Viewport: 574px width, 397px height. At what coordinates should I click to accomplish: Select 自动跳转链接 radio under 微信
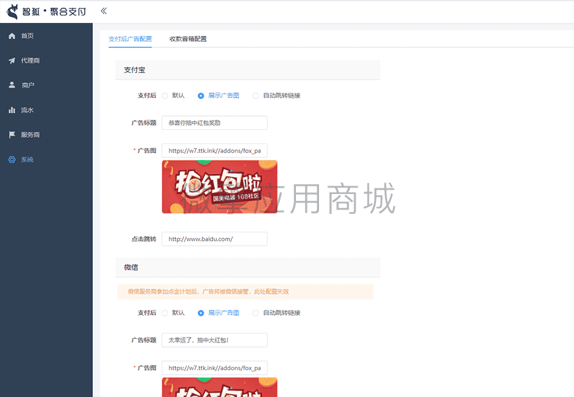[256, 313]
